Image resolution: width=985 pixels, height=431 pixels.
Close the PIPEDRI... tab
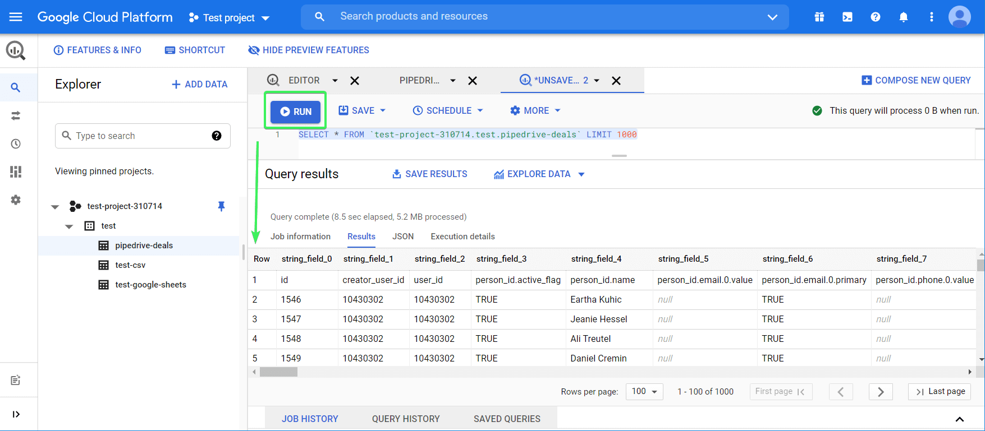pyautogui.click(x=473, y=81)
